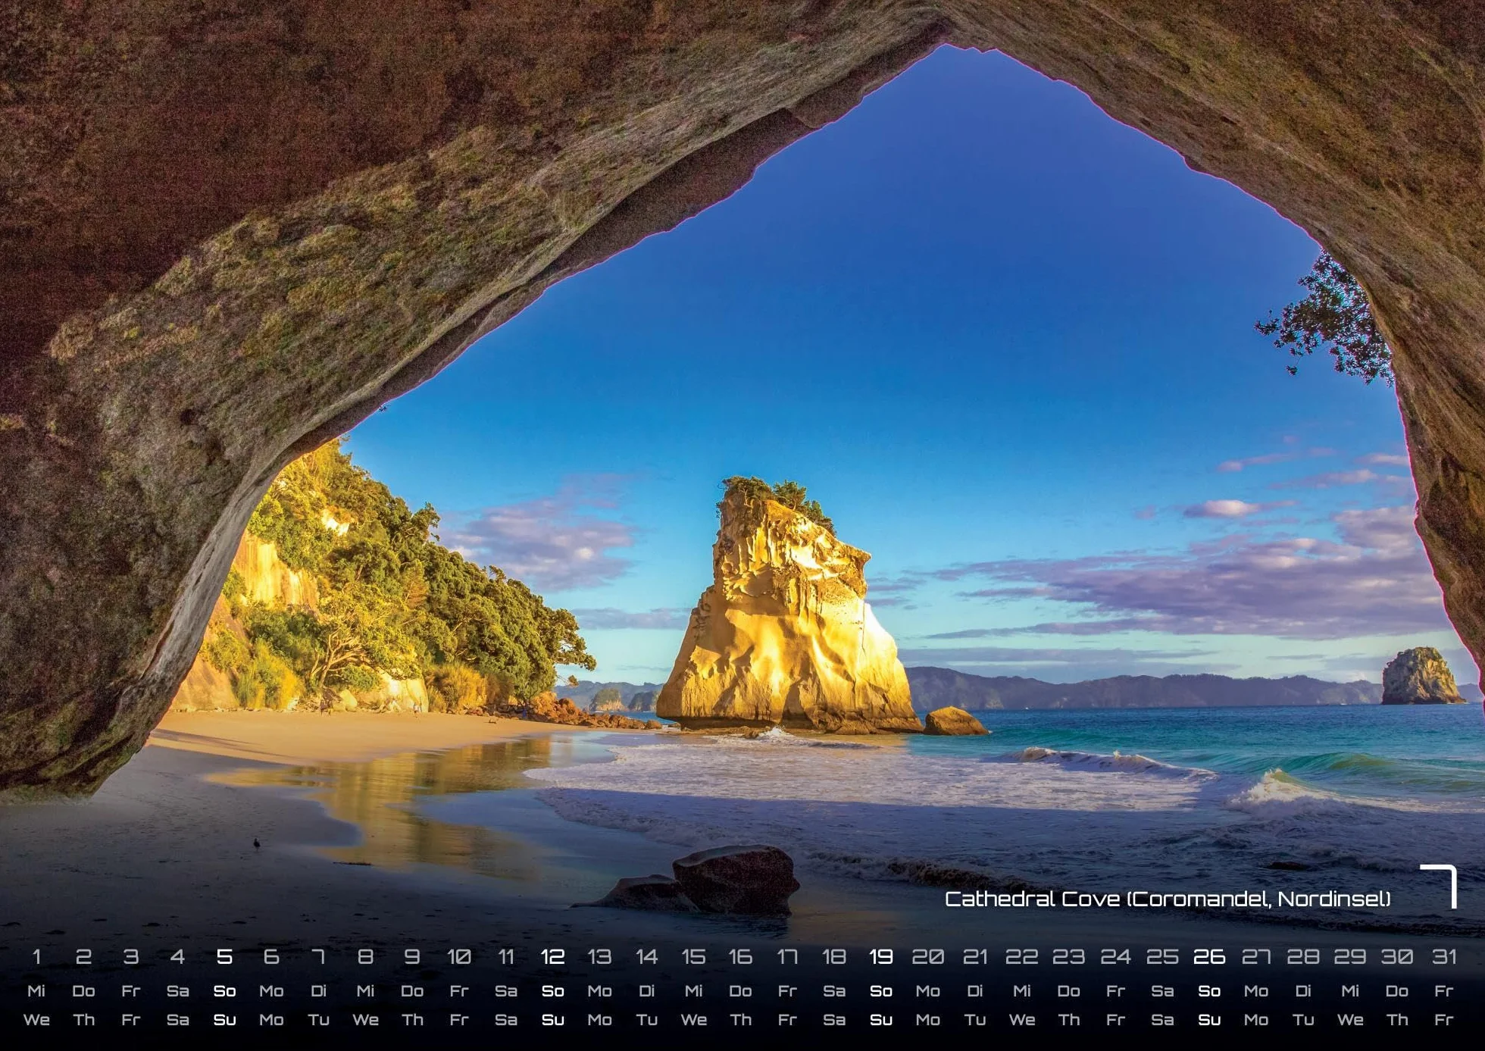This screenshot has width=1485, height=1051.
Task: Select calendar date 16
Action: pos(740,957)
